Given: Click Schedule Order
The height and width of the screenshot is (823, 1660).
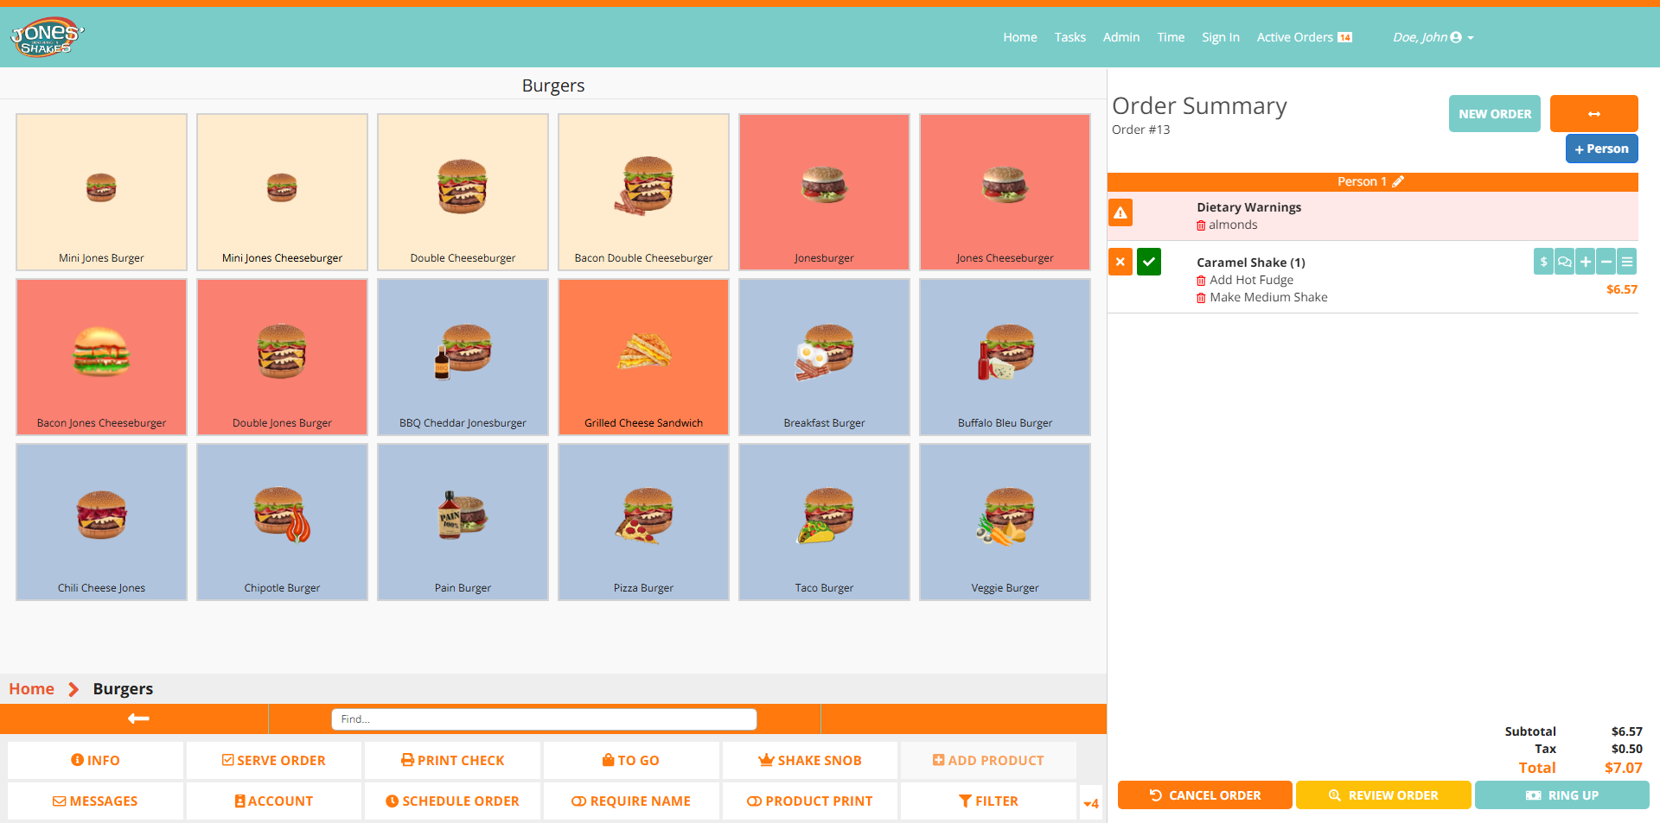Looking at the screenshot, I should 452,801.
